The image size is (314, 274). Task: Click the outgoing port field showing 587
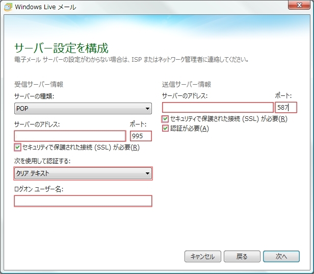(x=286, y=108)
